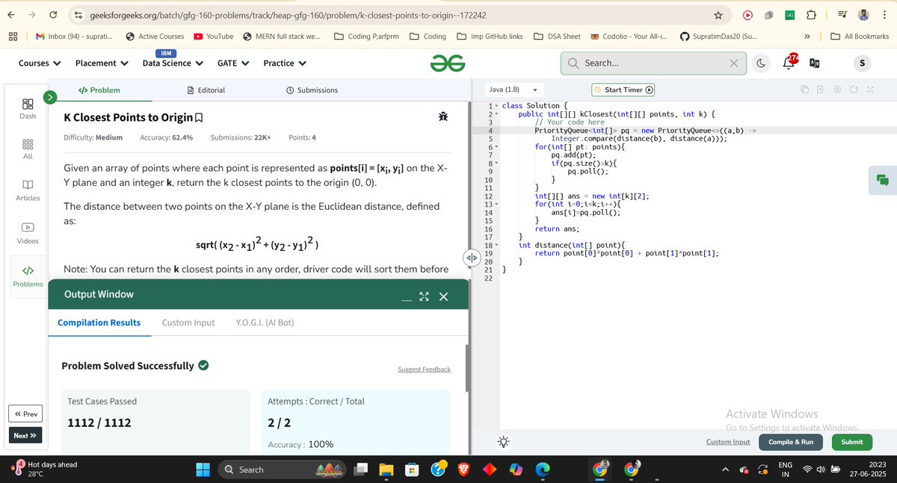Click the Compile & Run button
897x483 pixels.
[x=791, y=442]
